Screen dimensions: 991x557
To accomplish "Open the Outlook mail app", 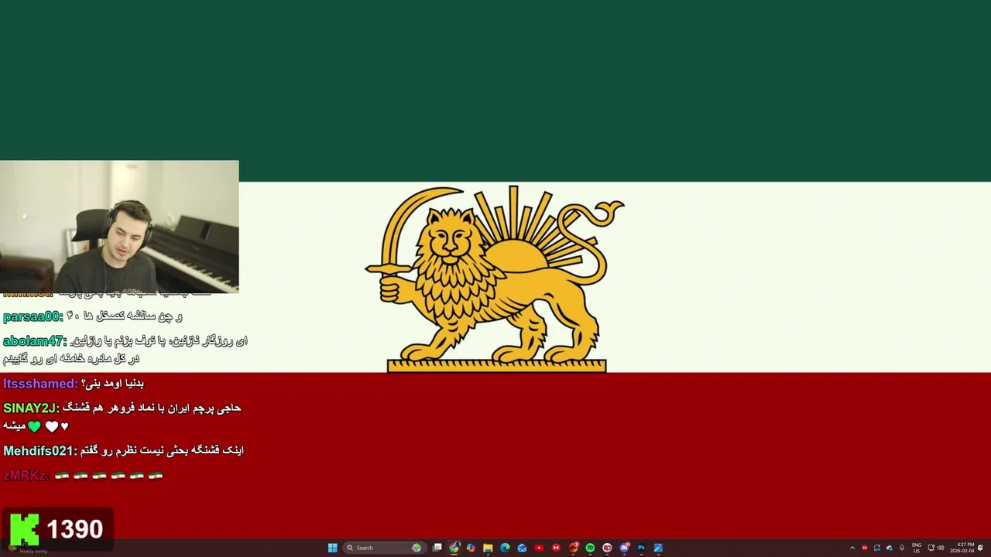I will pyautogui.click(x=522, y=548).
